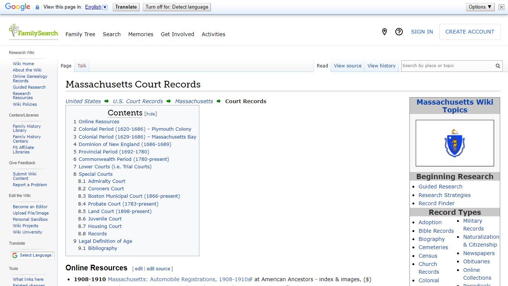Open the Memories menu
This screenshot has height=286, width=508.
[x=141, y=34]
